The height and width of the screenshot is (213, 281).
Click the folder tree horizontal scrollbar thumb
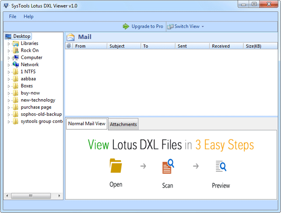tap(31, 196)
